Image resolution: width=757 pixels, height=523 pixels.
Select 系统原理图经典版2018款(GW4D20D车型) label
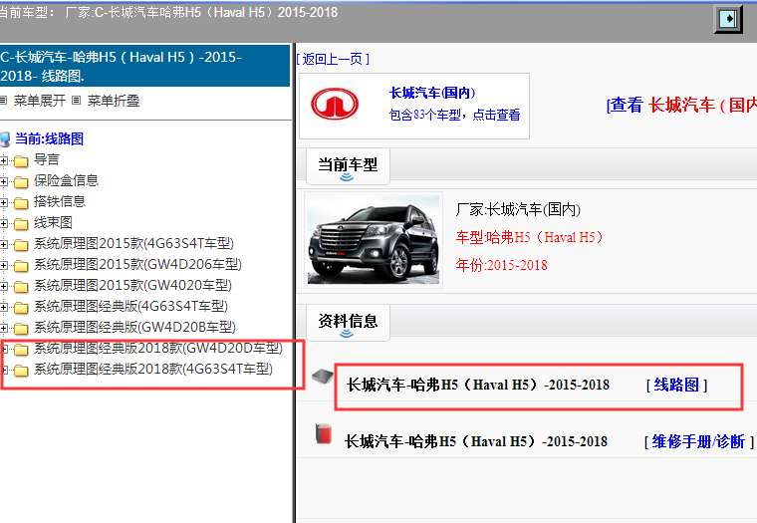point(158,349)
